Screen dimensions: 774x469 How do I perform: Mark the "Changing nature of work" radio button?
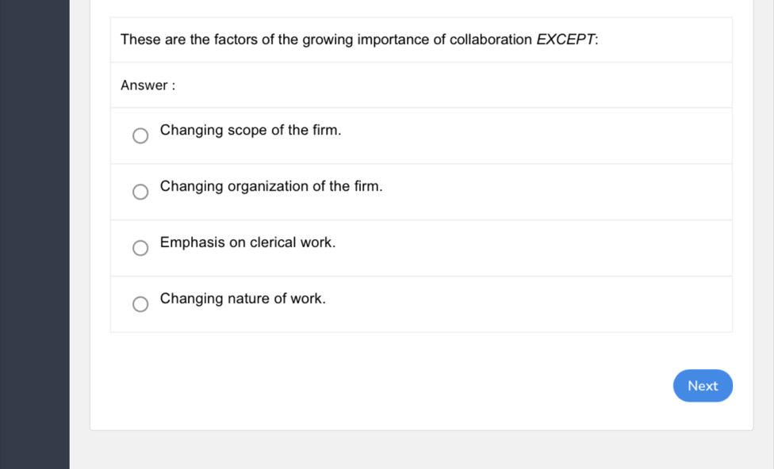(140, 305)
